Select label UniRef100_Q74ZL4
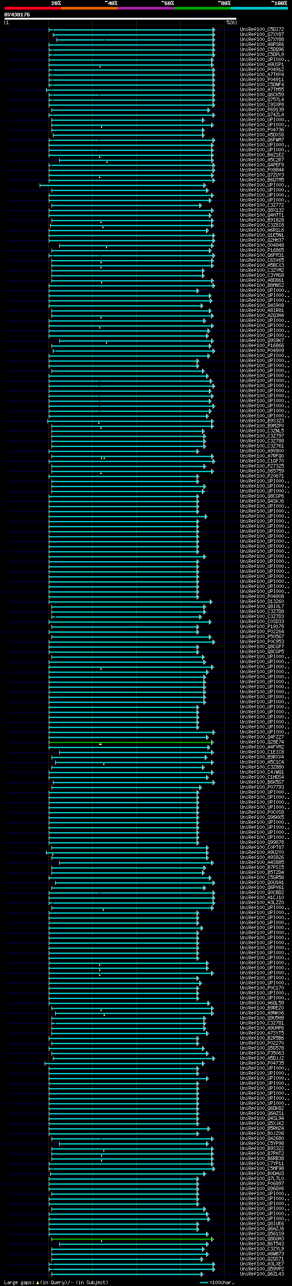Viewport: 292px width, 1286px height. click(262, 115)
